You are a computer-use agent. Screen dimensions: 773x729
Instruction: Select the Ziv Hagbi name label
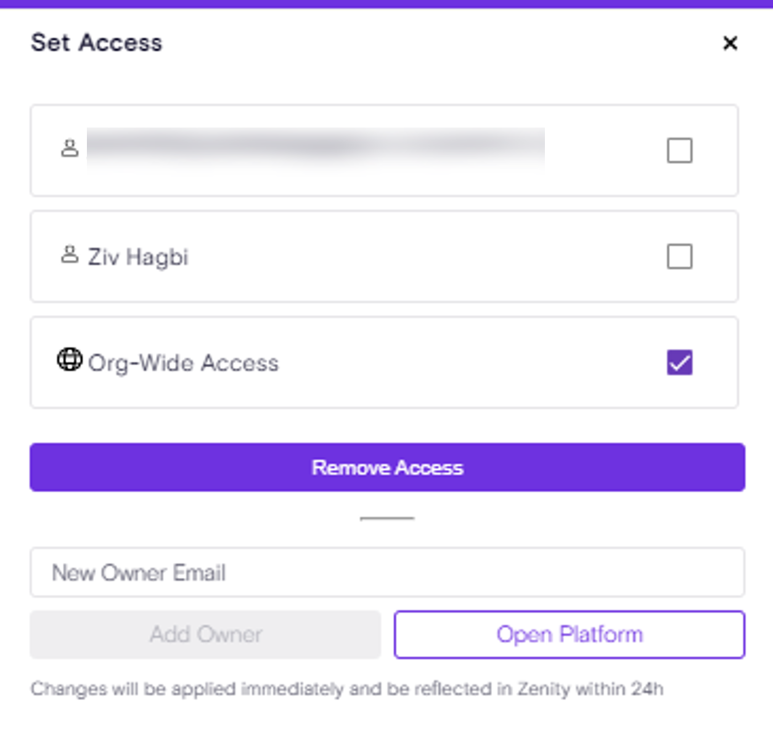138,257
